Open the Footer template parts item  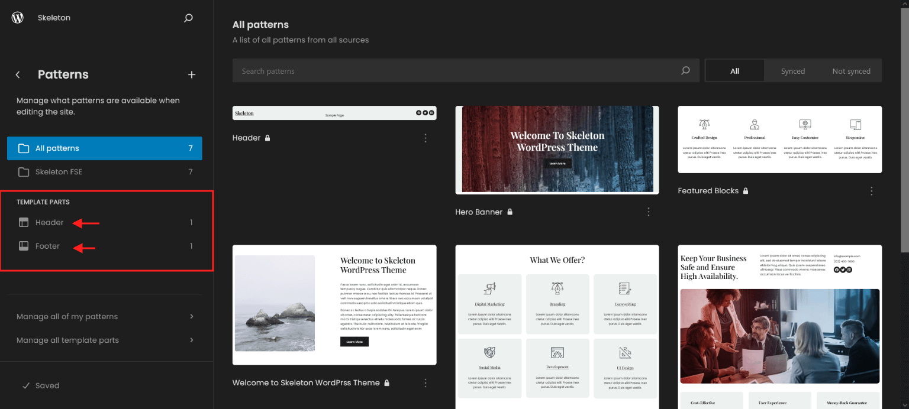pyautogui.click(x=105, y=246)
